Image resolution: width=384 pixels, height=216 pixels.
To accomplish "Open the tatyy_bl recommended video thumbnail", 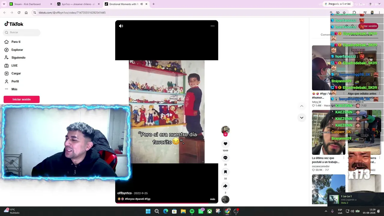I will [328, 68].
